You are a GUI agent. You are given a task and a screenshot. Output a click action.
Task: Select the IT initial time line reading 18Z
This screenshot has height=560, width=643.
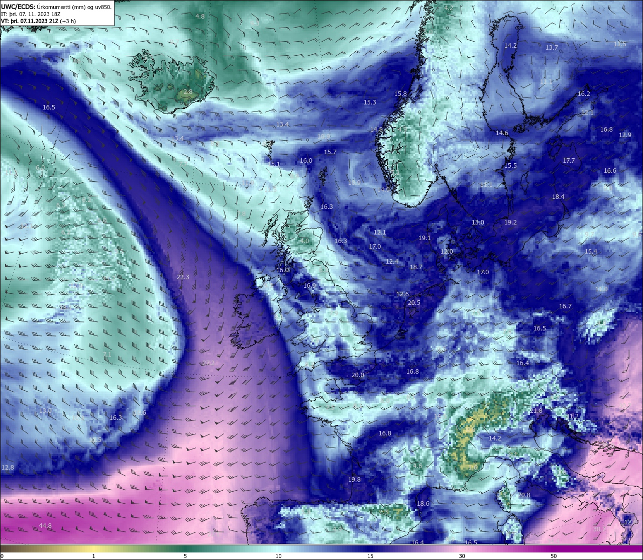[x=31, y=14]
